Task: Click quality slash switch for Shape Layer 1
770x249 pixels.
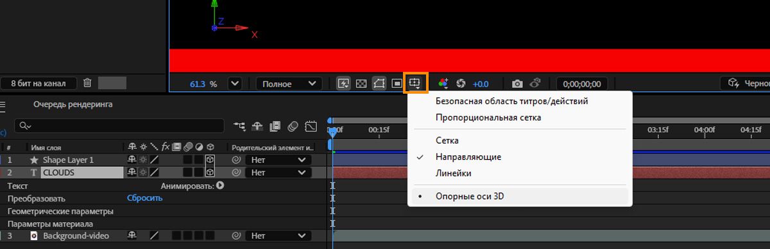Action: pyautogui.click(x=154, y=160)
